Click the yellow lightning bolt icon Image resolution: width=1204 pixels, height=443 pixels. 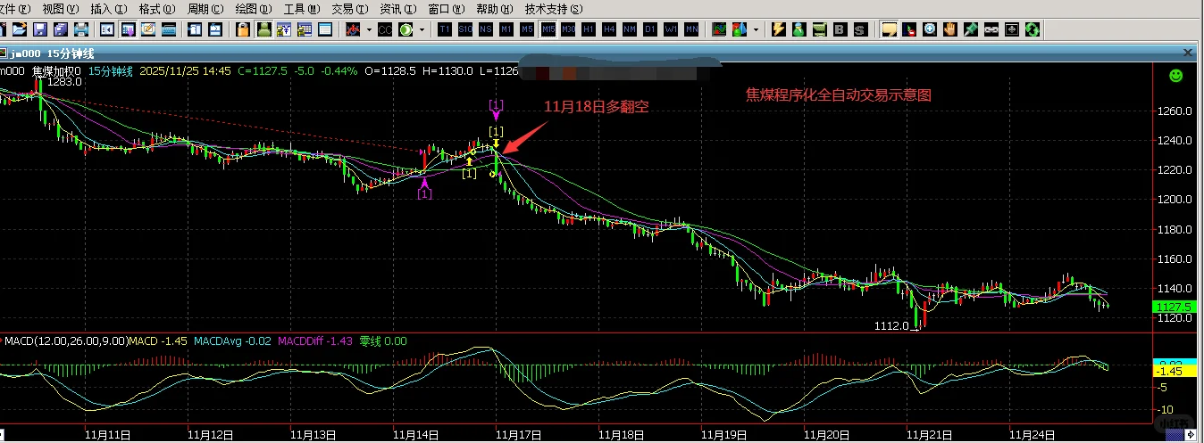(778, 29)
